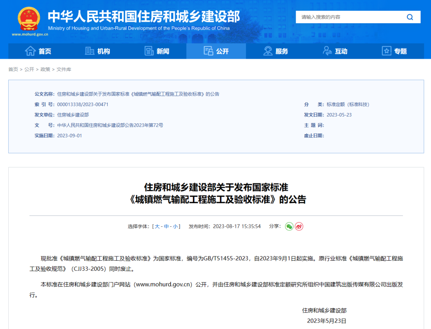
Task: Select 发文单位 value 住房城乡建设部
Action: pos(73,115)
